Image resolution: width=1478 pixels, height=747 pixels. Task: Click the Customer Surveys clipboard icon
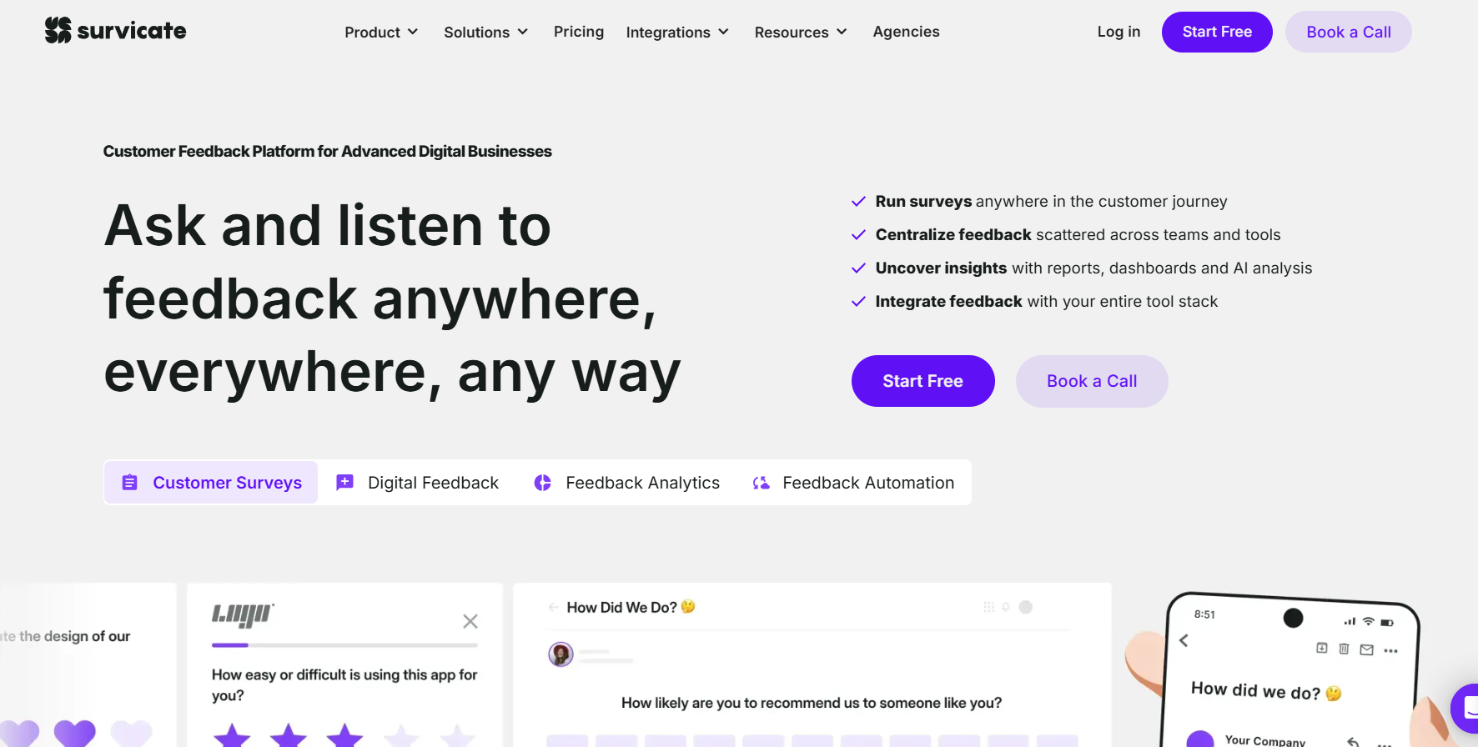coord(129,483)
